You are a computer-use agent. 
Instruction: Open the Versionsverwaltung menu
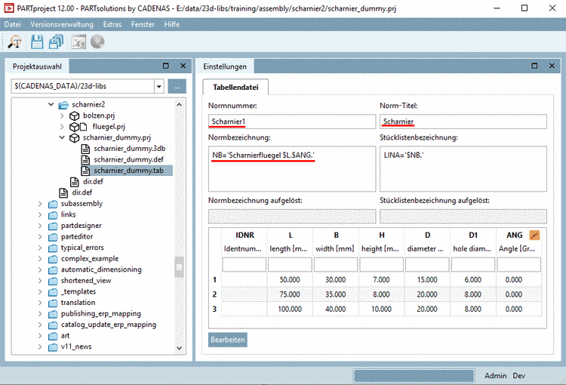pyautogui.click(x=62, y=25)
